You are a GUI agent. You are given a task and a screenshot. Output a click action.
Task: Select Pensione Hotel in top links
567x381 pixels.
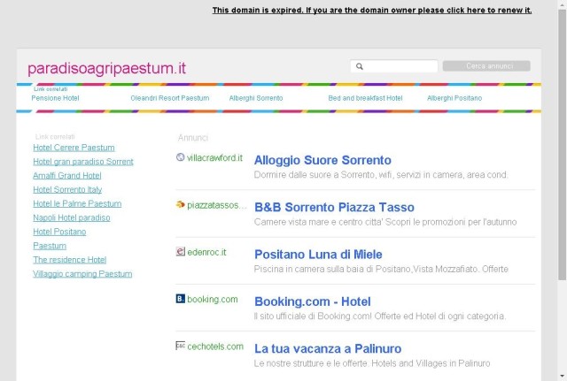click(x=55, y=98)
